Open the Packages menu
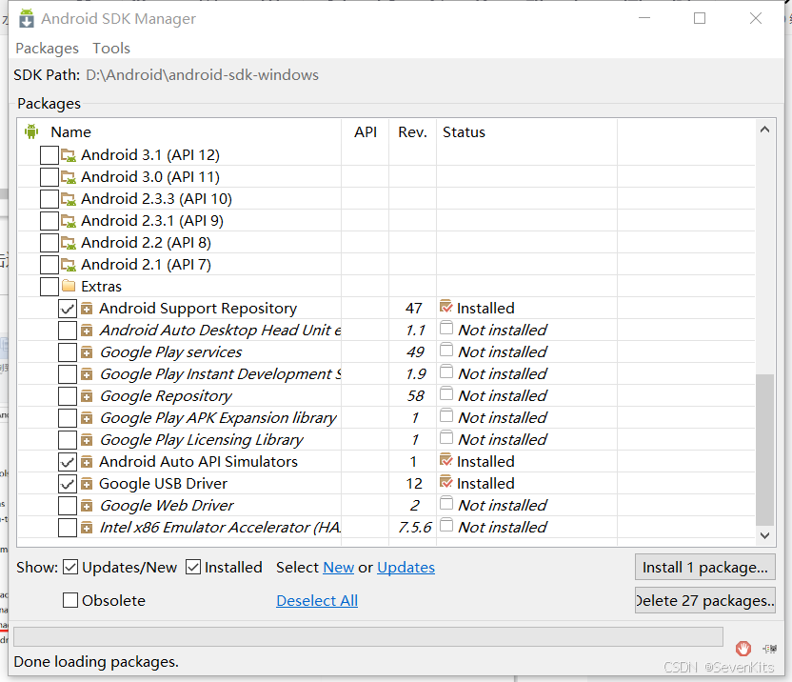Screen dimensions: 792x682 click(47, 48)
